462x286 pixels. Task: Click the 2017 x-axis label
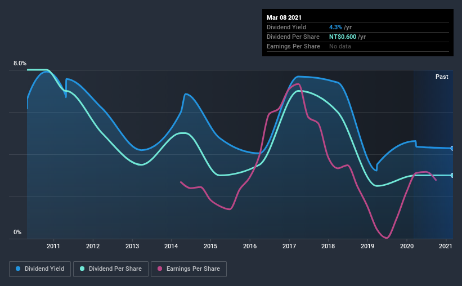click(289, 246)
